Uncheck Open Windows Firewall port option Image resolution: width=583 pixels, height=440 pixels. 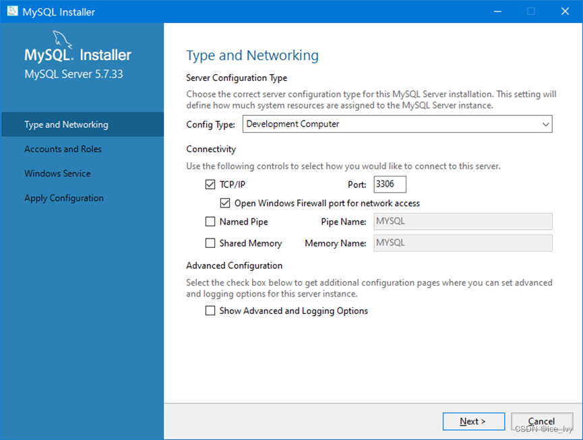coord(225,203)
